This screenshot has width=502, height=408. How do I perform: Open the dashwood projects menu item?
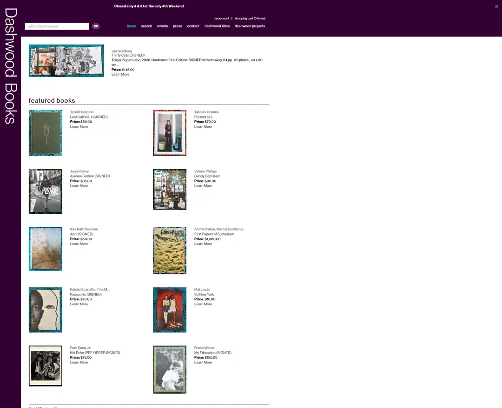(x=250, y=26)
